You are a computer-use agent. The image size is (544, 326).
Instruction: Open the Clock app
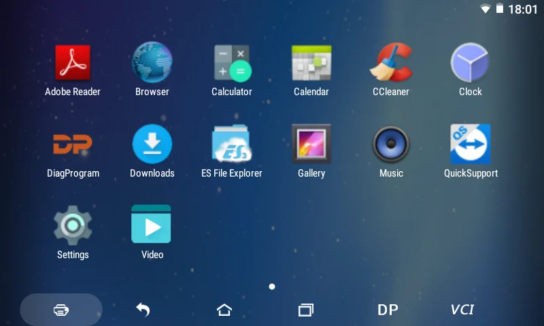(x=470, y=62)
